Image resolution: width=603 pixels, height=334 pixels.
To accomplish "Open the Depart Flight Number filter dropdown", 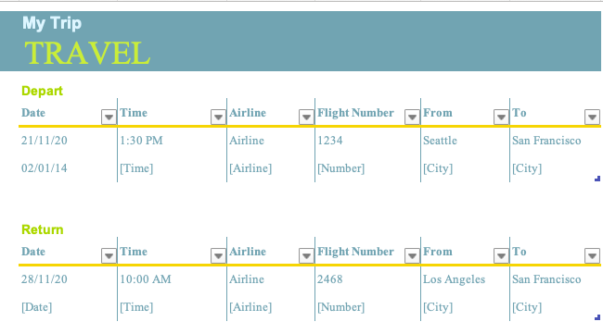I will tap(412, 117).
